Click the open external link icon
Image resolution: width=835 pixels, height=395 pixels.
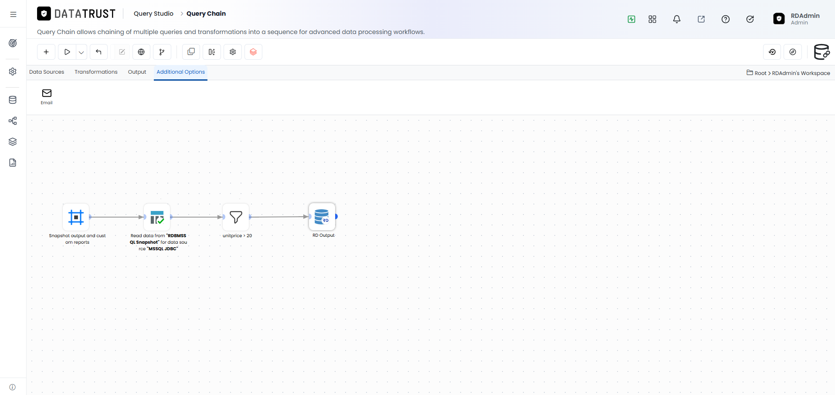tap(701, 19)
